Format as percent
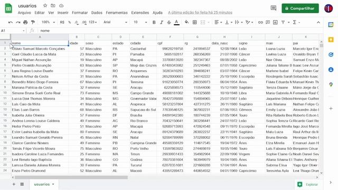This screenshot has height=190, width=338. coord(69,22)
